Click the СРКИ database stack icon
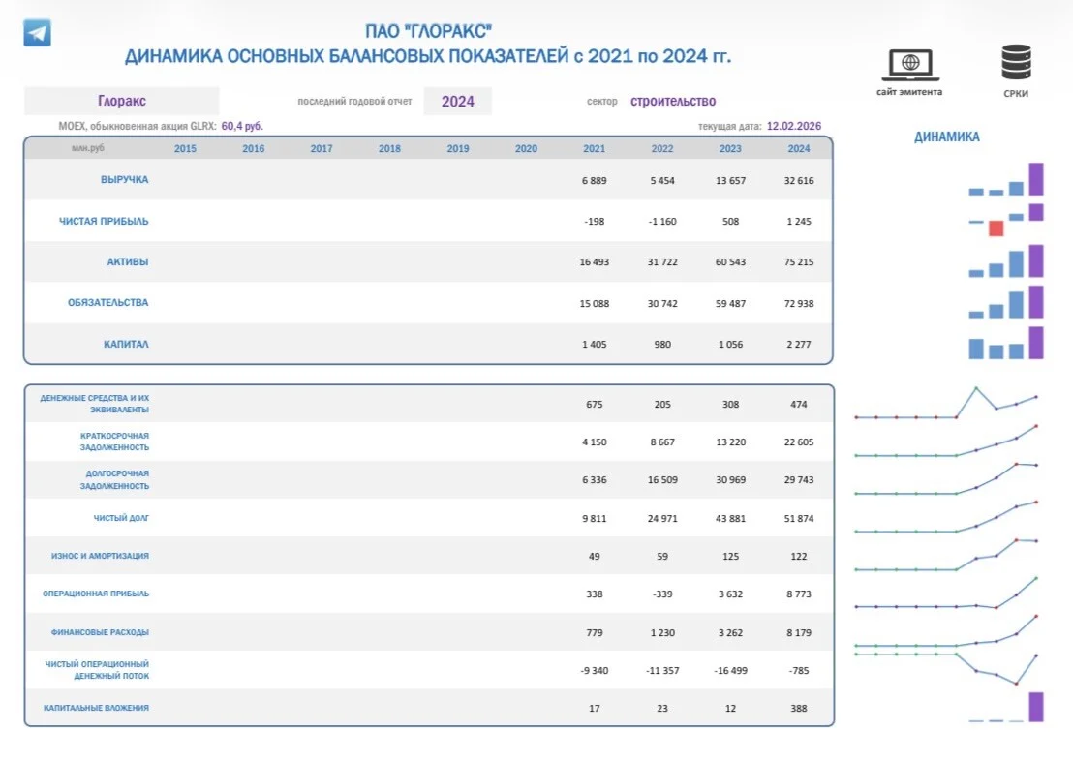Screen dimensions: 1073x762 click(1016, 63)
